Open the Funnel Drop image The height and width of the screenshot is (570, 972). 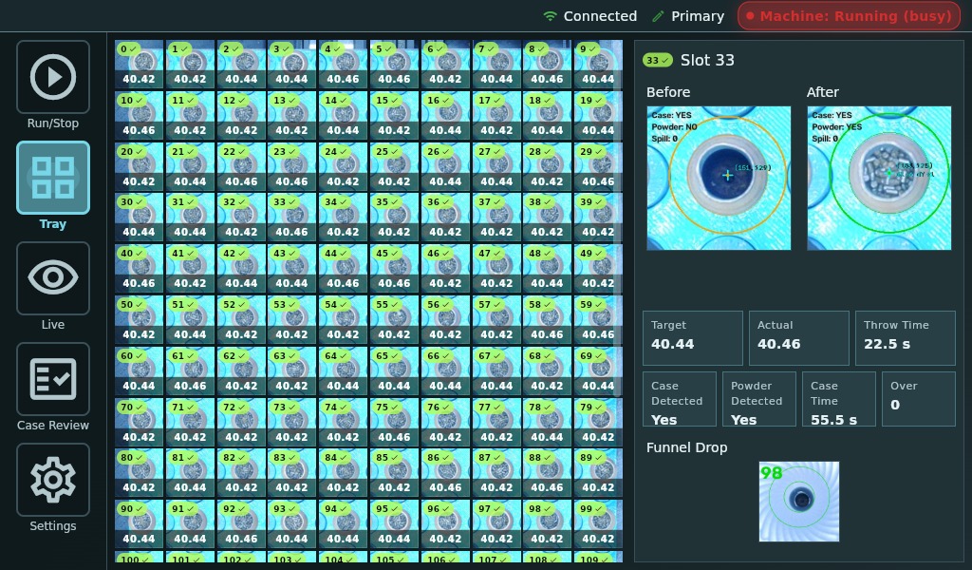(x=799, y=502)
